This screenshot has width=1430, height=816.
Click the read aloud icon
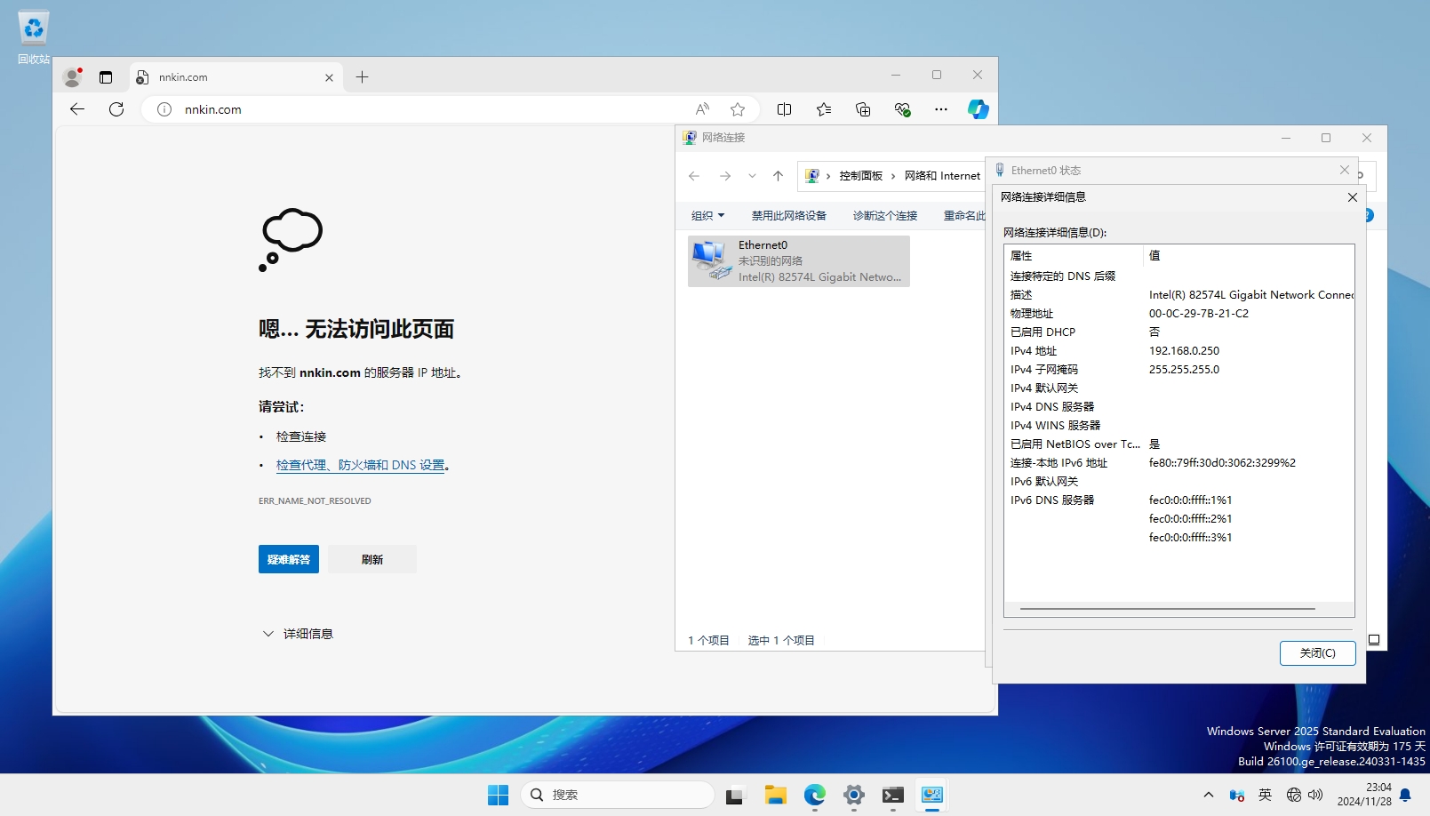(702, 109)
